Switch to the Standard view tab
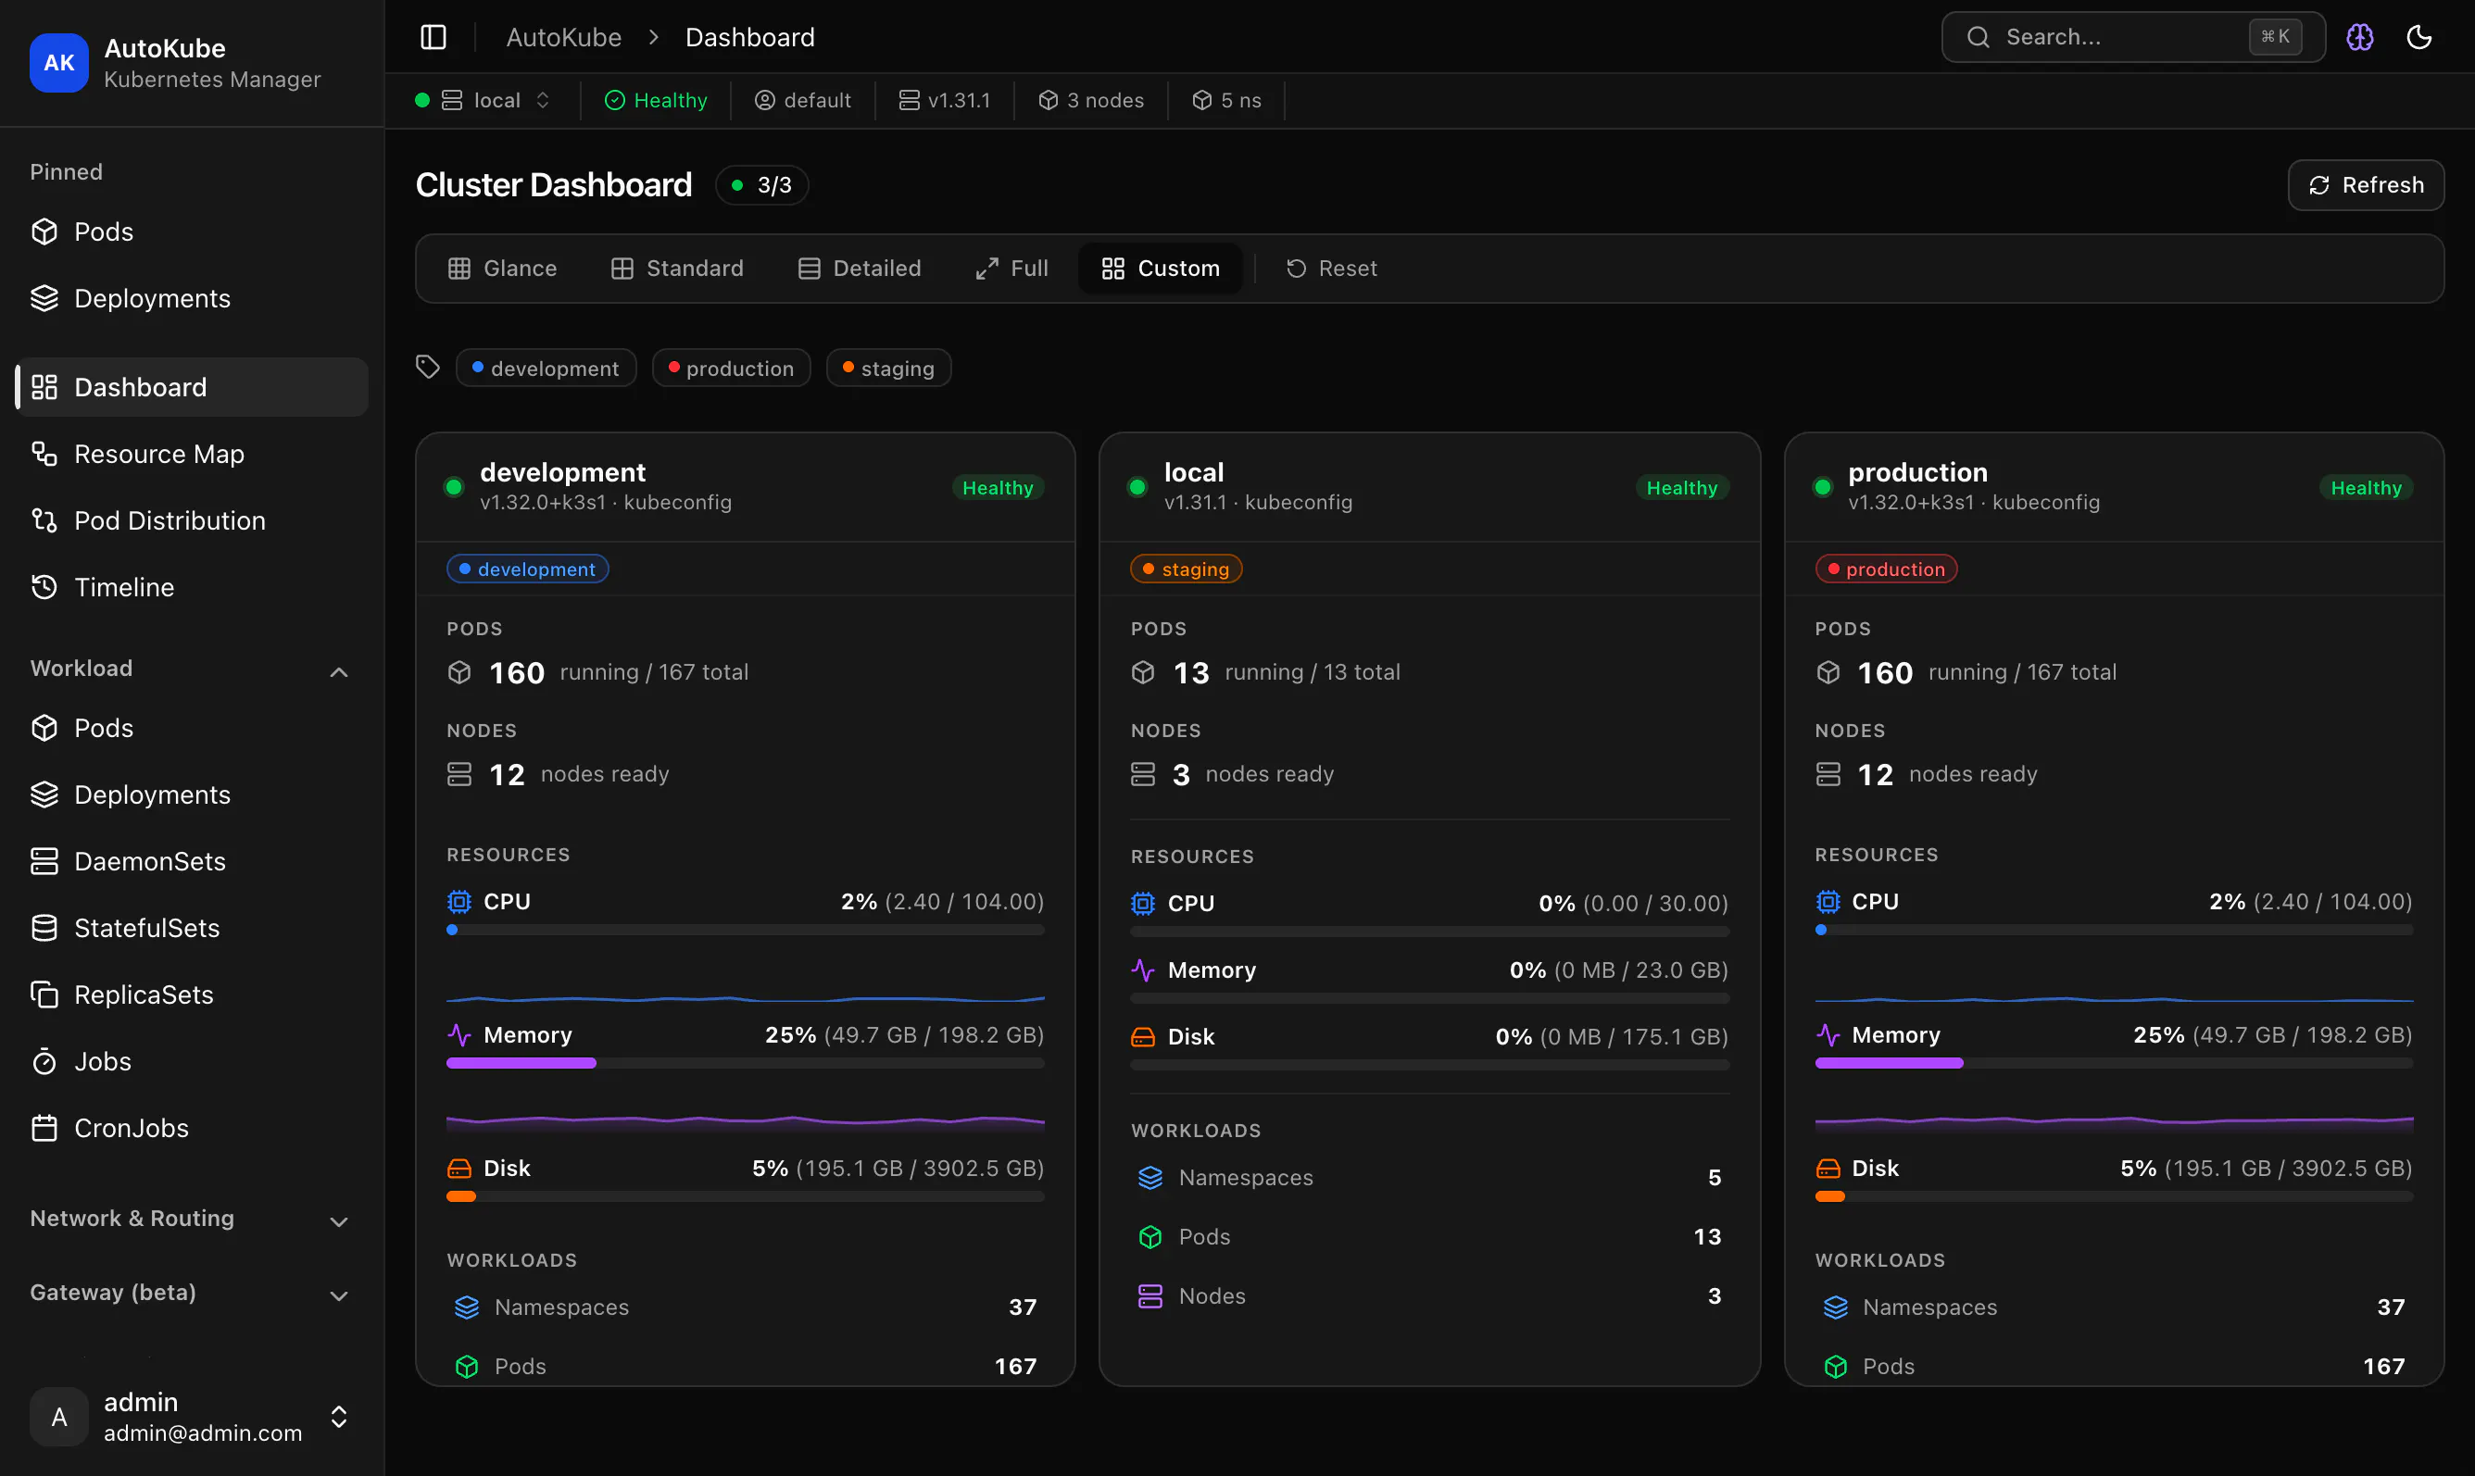Viewport: 2475px width, 1476px height. [x=677, y=269]
